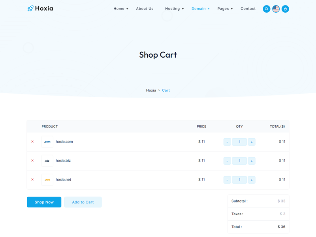316x237 pixels.
Task: Open the Domain dropdown menu
Action: (200, 9)
